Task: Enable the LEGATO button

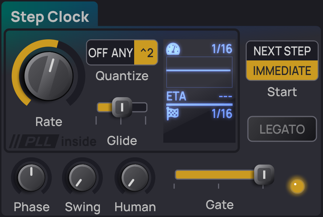Action: 281,129
